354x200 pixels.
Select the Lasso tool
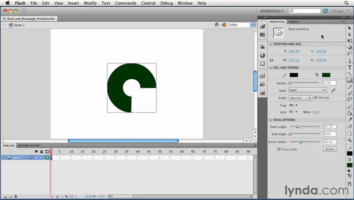(x=350, y=54)
